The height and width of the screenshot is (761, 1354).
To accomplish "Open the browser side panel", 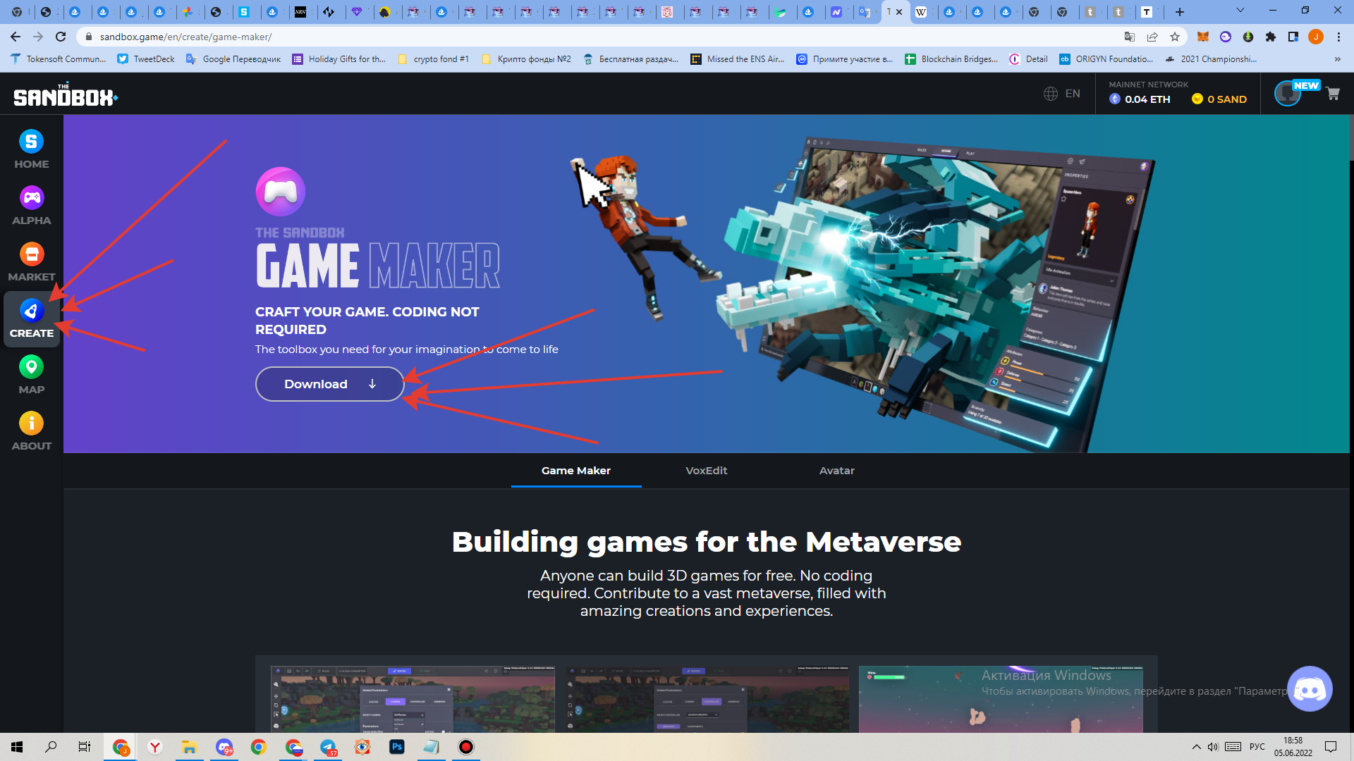I will [1293, 37].
